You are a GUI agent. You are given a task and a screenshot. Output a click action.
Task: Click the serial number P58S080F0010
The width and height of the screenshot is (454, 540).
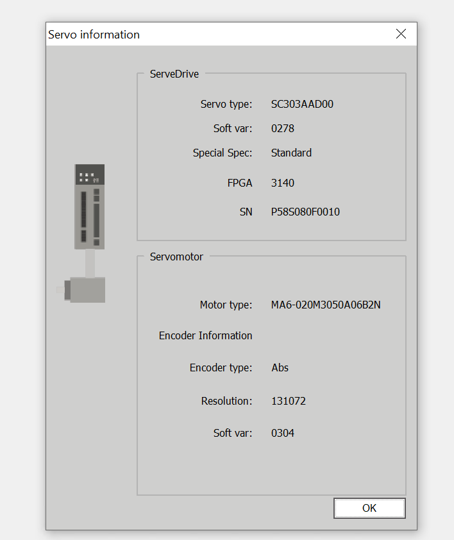pyautogui.click(x=305, y=212)
